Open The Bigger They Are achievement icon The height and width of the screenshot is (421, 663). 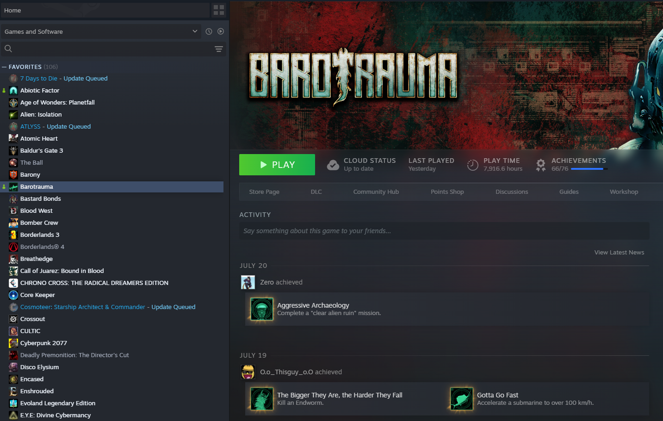262,399
